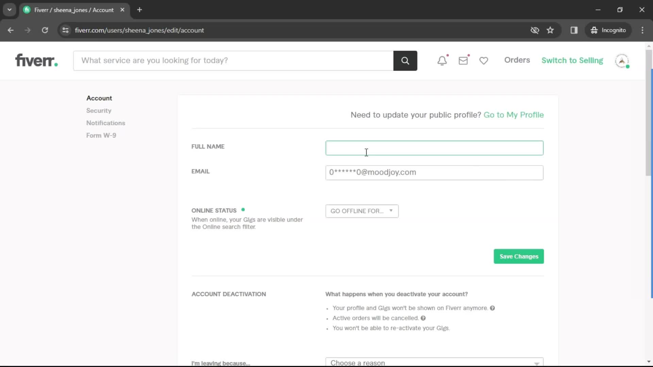Screen dimensions: 653x367
Task: Open the Security settings menu item
Action: click(x=99, y=110)
